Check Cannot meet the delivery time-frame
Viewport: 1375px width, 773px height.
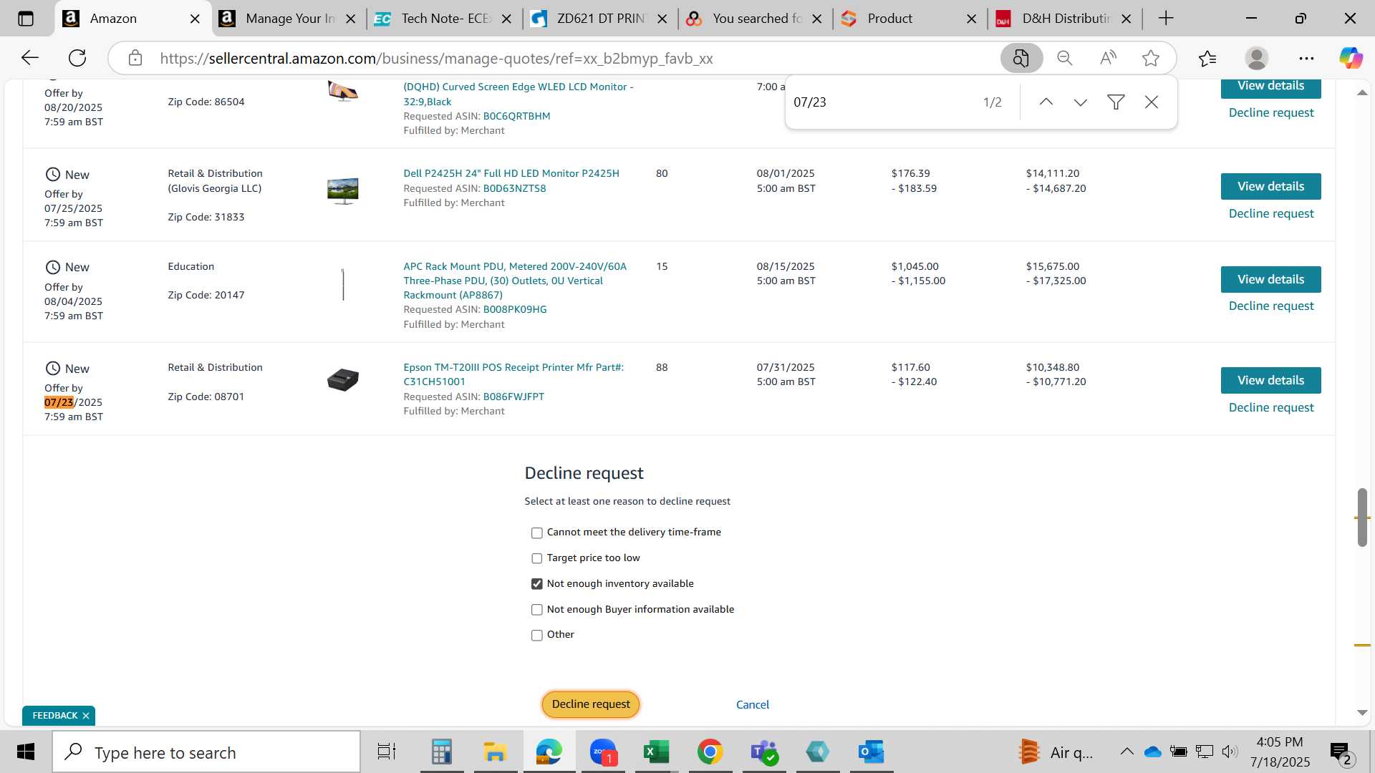tap(537, 533)
